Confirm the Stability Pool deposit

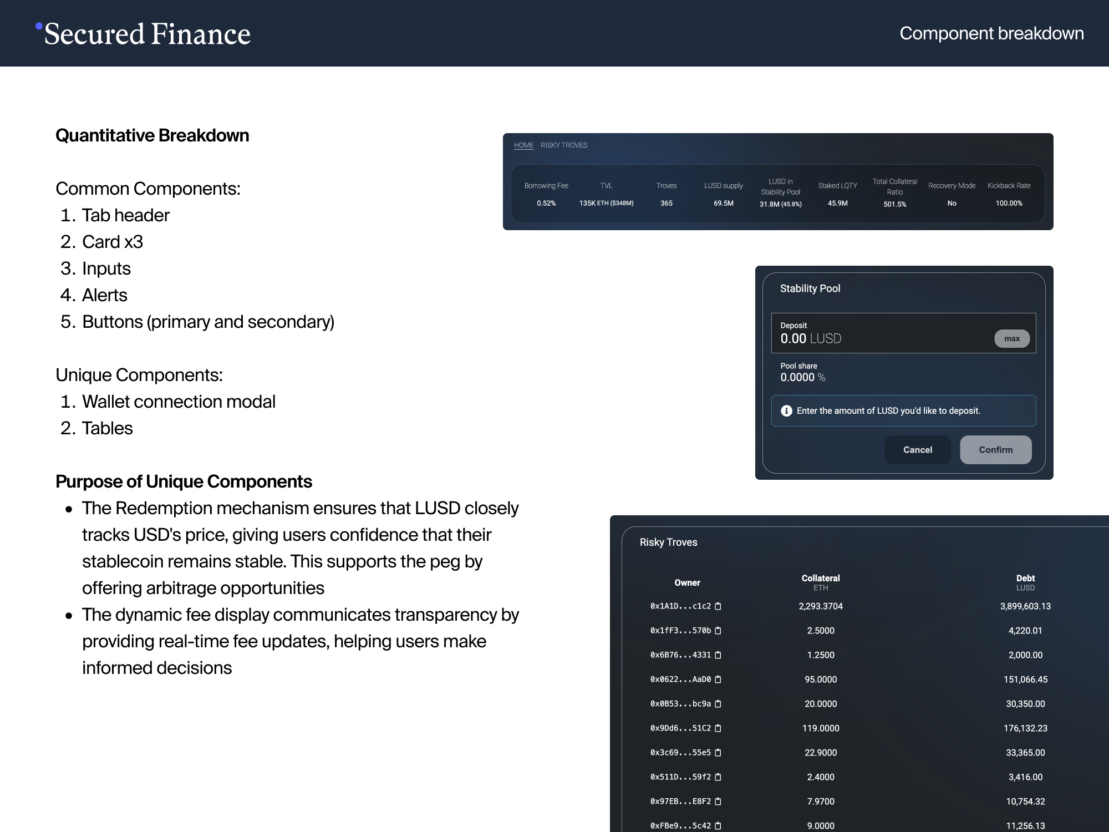[996, 450]
